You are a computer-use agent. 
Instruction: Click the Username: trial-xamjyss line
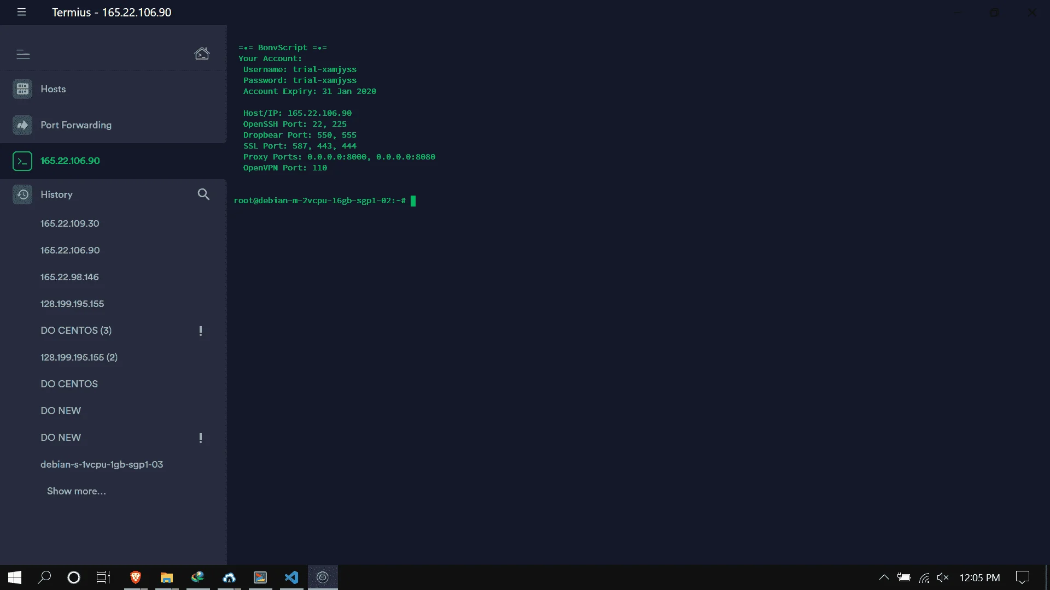(300, 69)
